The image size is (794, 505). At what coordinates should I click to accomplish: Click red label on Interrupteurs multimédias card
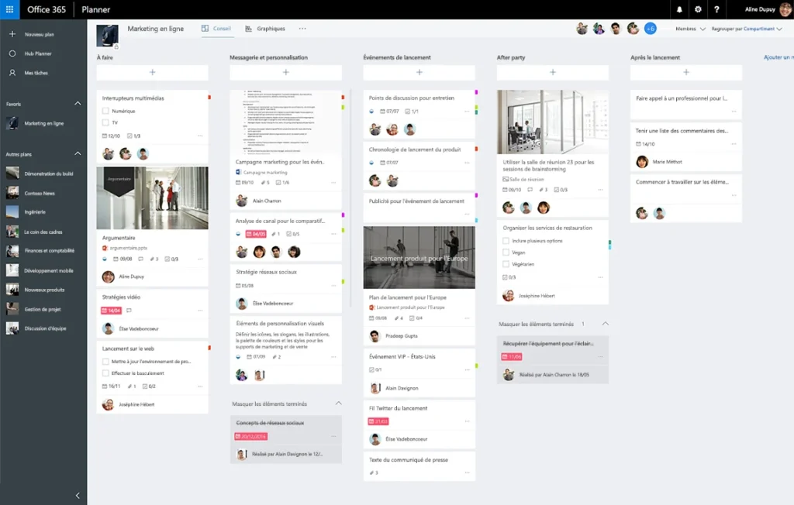click(x=209, y=97)
